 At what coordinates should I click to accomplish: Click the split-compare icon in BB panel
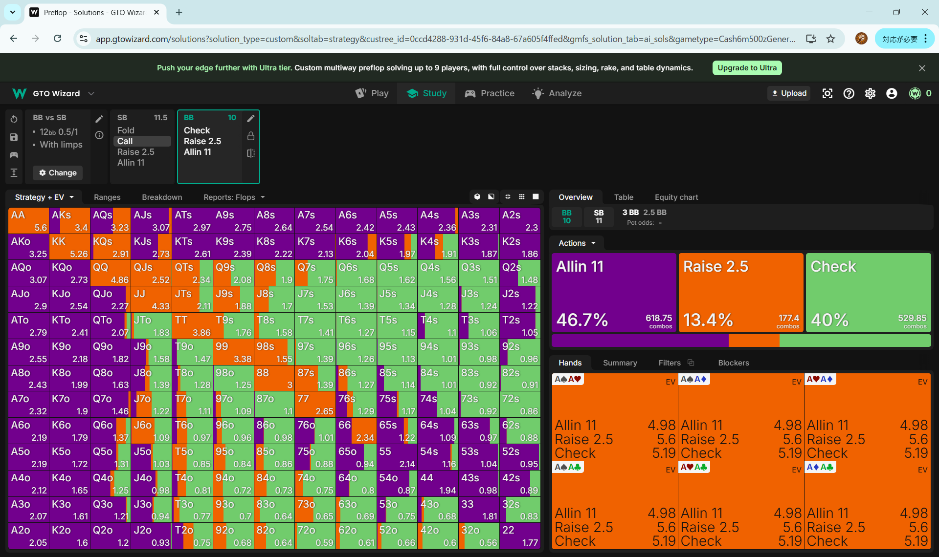pyautogui.click(x=251, y=153)
